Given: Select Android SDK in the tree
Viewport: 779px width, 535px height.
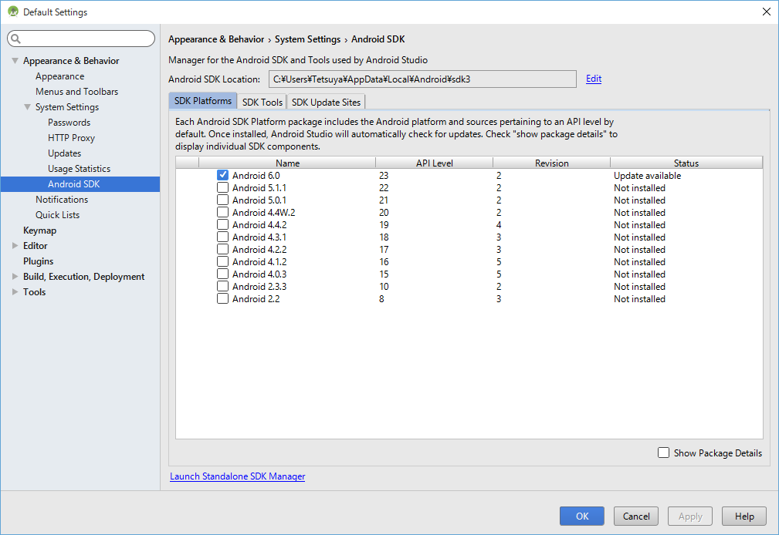Looking at the screenshot, I should pyautogui.click(x=80, y=183).
